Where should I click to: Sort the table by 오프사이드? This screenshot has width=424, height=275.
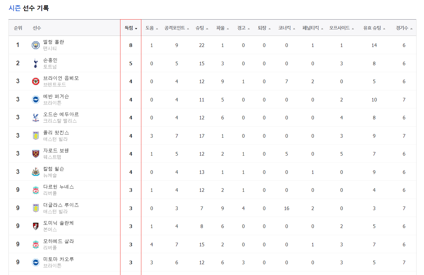point(341,28)
